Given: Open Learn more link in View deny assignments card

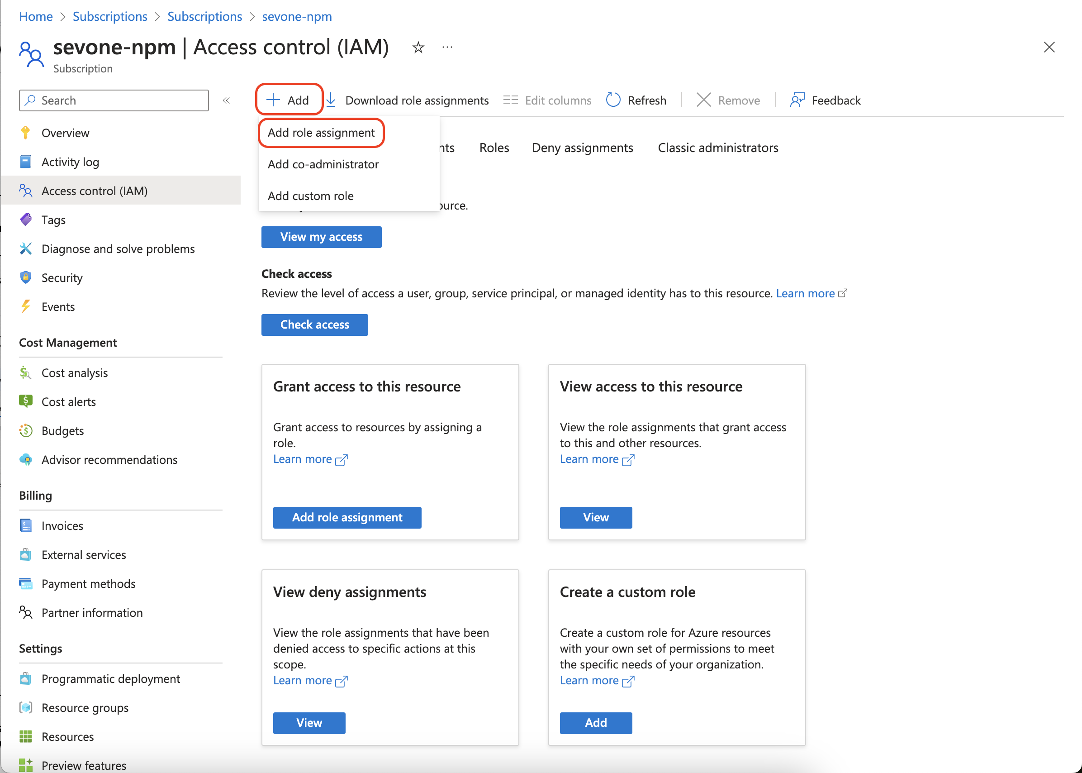Looking at the screenshot, I should 310,680.
